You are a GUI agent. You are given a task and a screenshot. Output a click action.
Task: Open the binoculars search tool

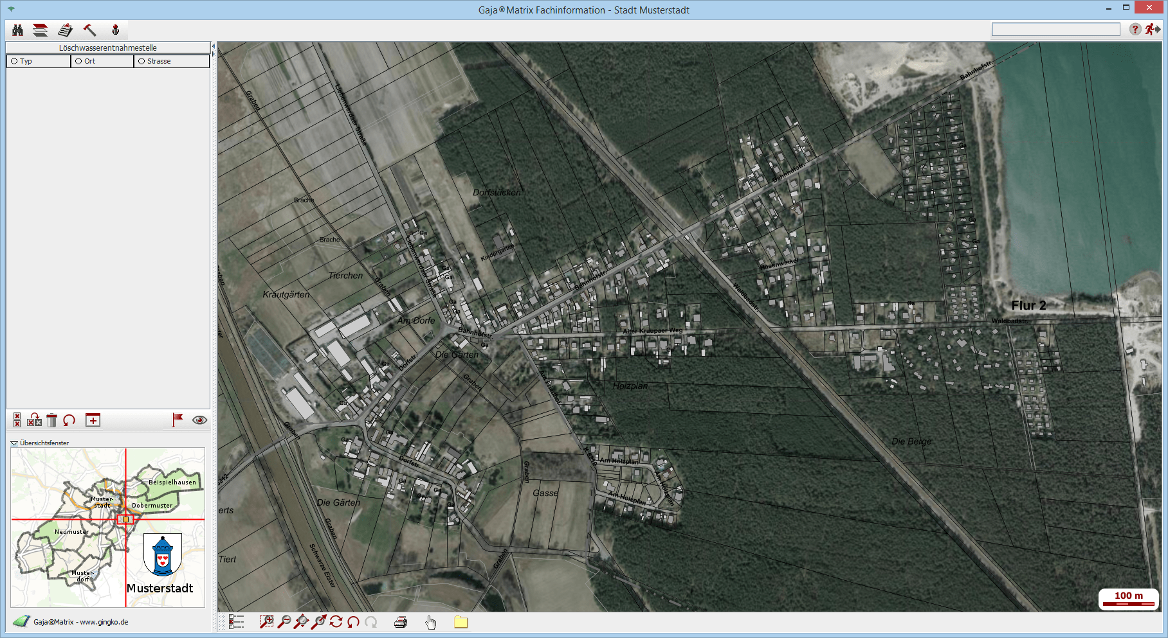(x=17, y=30)
